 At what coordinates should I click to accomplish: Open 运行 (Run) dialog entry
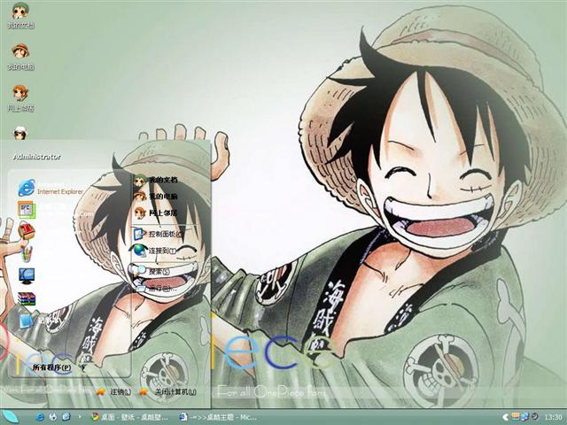(156, 289)
